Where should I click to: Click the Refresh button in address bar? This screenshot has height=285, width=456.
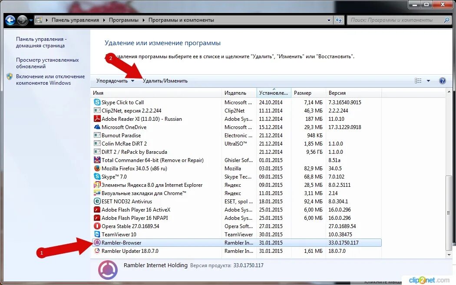339,20
